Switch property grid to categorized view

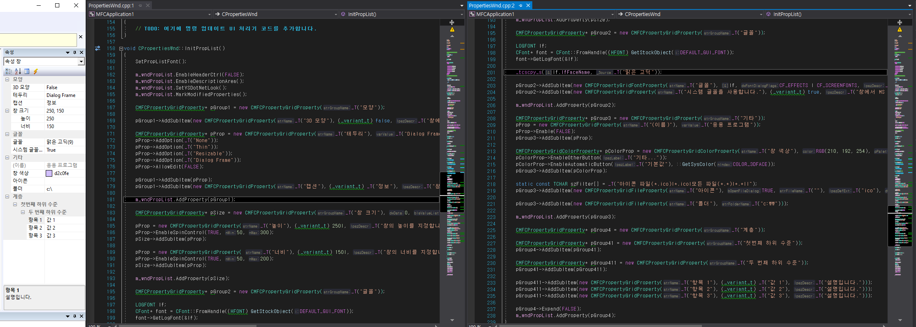9,71
